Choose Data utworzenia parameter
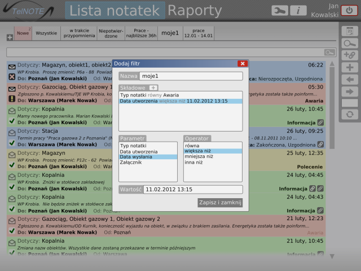Screen dimensions: 361x271 point(148,152)
